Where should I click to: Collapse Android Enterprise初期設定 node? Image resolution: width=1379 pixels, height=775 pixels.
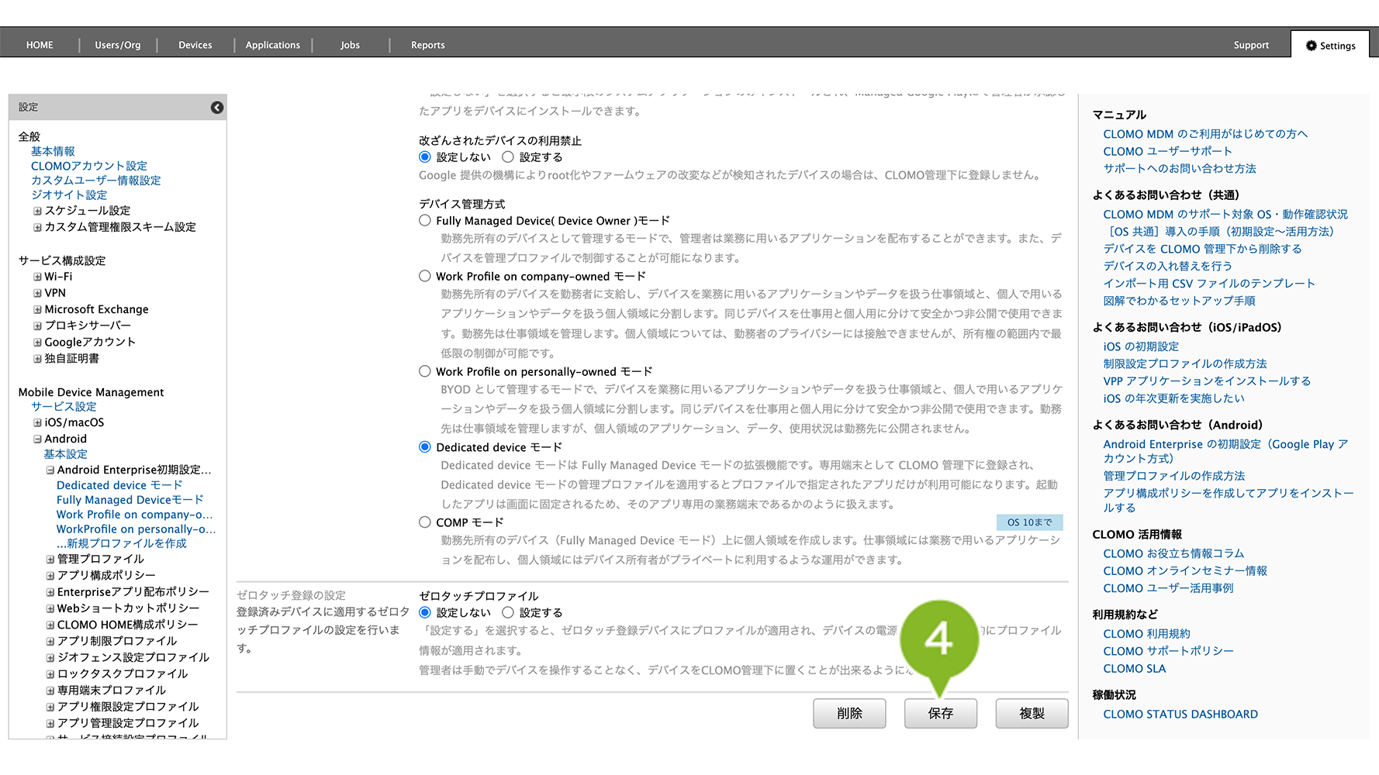(50, 470)
